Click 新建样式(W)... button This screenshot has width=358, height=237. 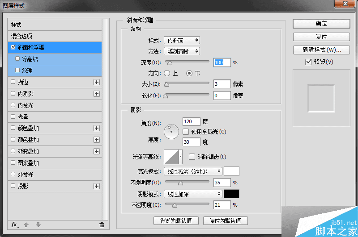321,50
